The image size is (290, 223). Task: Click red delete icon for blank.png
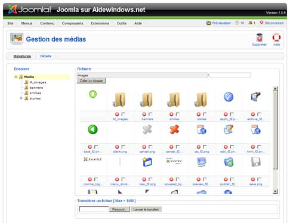117,147
